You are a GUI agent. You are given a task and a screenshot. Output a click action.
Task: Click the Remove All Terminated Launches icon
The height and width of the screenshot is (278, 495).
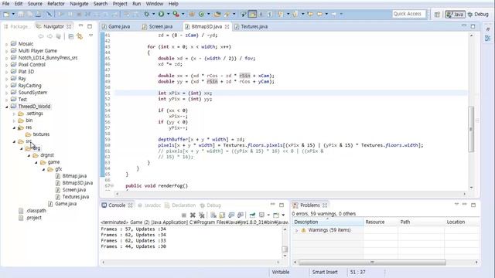tap(201, 215)
